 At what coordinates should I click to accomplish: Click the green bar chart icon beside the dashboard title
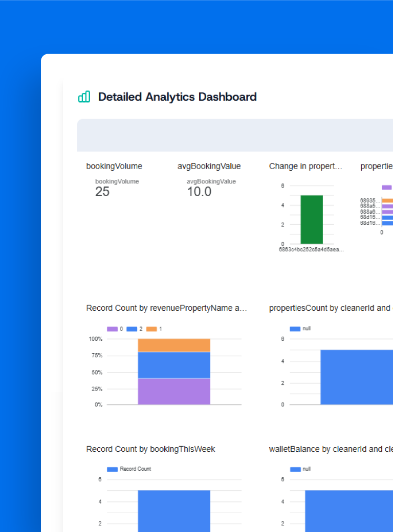point(84,97)
